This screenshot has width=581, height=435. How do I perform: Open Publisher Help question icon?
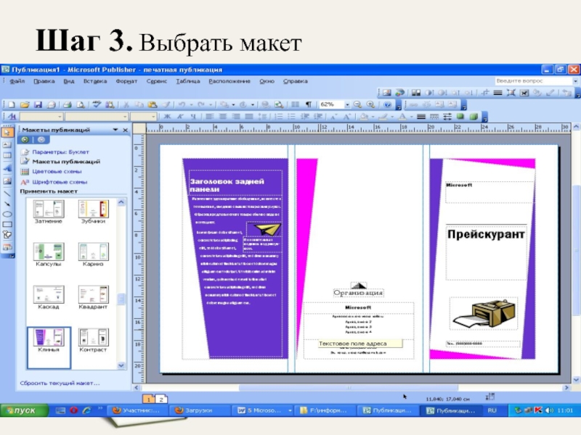pos(387,104)
